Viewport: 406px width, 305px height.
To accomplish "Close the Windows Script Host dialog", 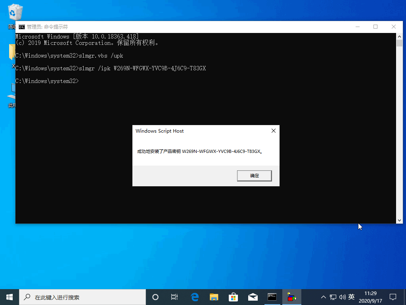I will [x=273, y=131].
